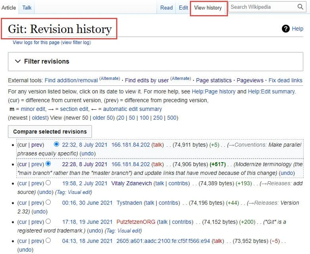310x254 pixels.
Task: Click the search magnifying glass icon
Action: 300,7
